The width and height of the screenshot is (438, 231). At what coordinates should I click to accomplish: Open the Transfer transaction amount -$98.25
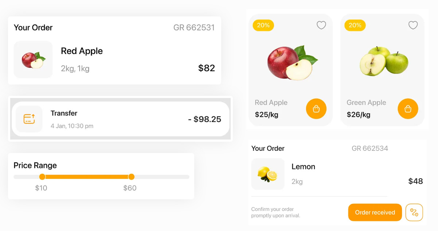point(204,119)
